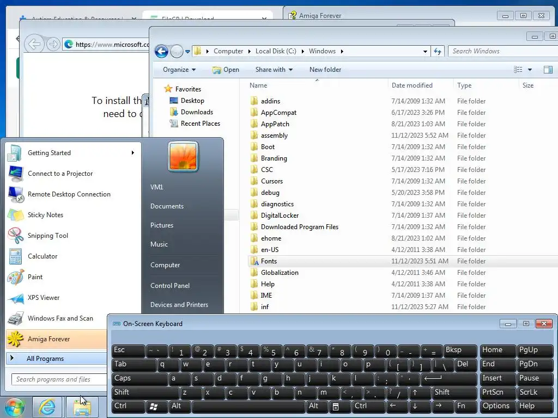Click Search programs and files box
Viewport: 558px width, 418px height.
[59, 379]
